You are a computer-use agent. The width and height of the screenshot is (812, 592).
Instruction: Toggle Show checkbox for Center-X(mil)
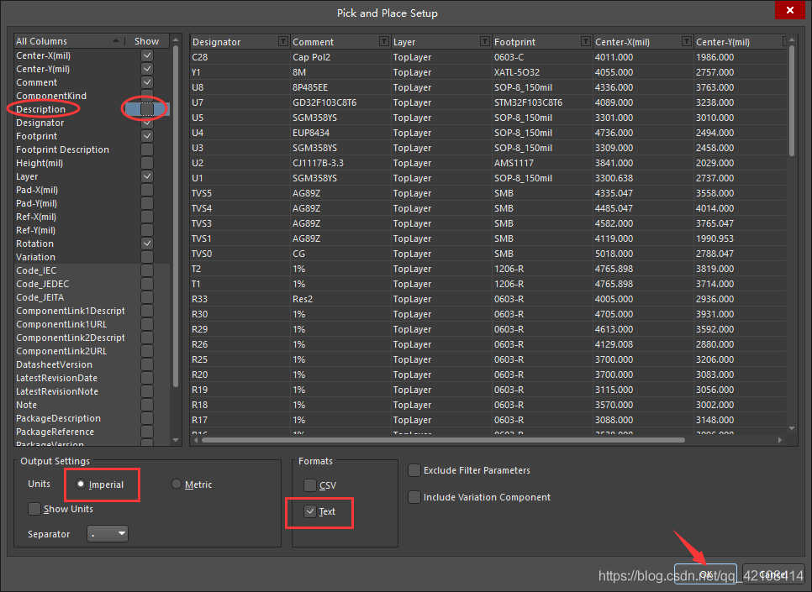coord(147,55)
